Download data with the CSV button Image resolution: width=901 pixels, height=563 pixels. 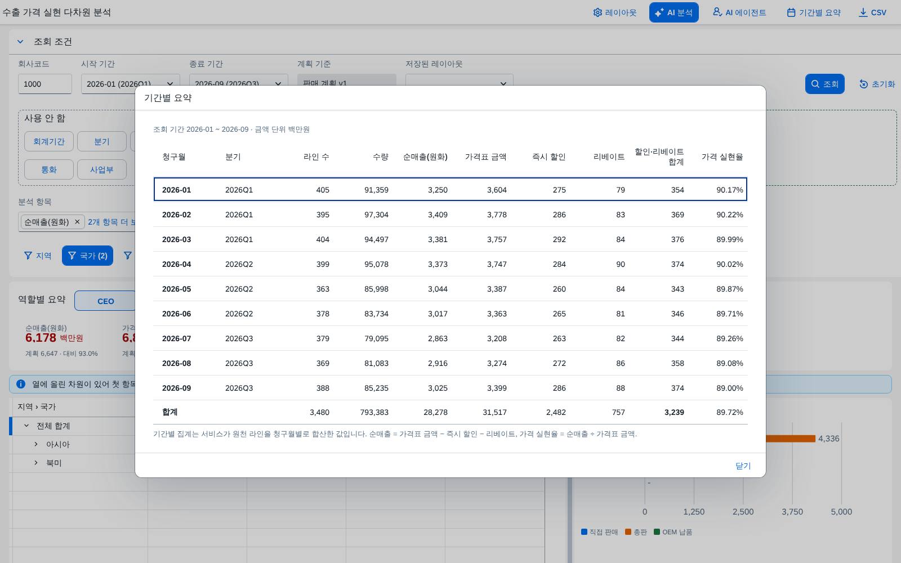(872, 12)
